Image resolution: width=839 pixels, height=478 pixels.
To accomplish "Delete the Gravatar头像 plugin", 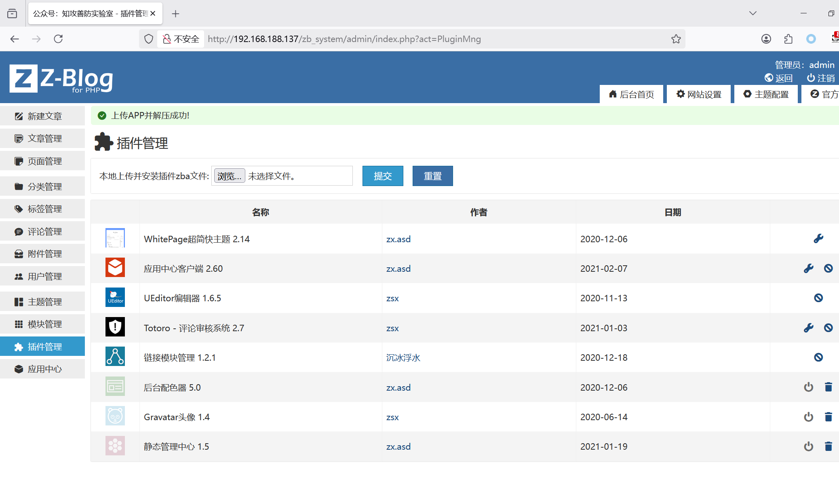I will click(828, 417).
